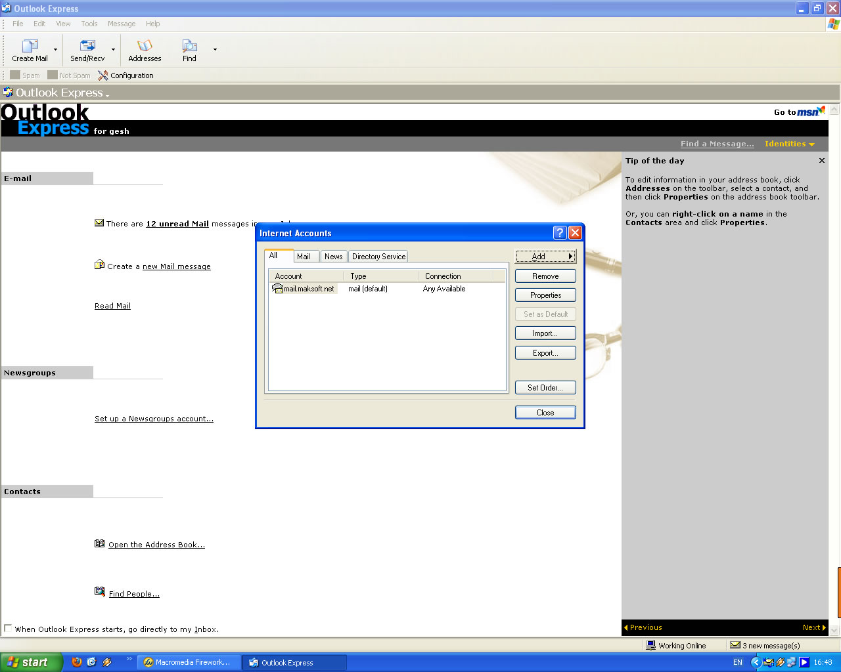841x672 pixels.
Task: Switch to the Directory Service tab
Action: pos(378,257)
